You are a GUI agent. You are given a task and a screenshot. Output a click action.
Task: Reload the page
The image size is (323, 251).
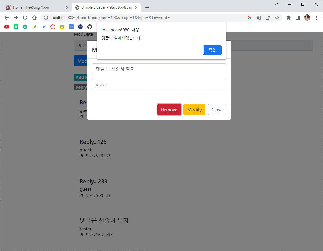click(x=25, y=18)
